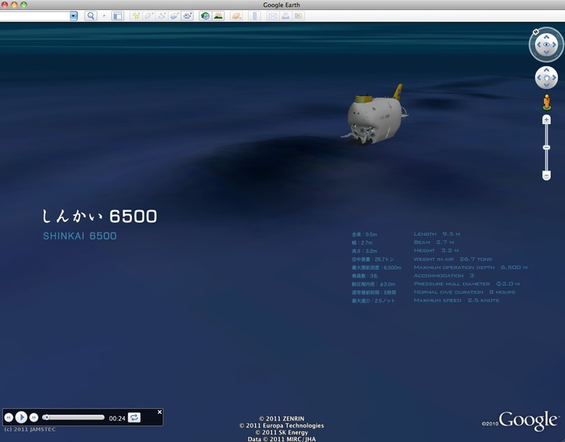Click the 'Height 3.2 m' spec line
This screenshot has width=565, height=442.
pos(436,250)
